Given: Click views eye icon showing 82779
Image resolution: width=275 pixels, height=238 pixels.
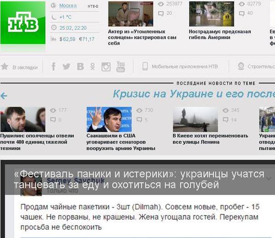Looking at the screenshot, I should (x=242, y=4).
